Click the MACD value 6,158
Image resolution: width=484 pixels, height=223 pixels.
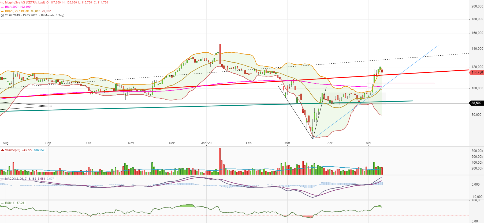coord(32,179)
